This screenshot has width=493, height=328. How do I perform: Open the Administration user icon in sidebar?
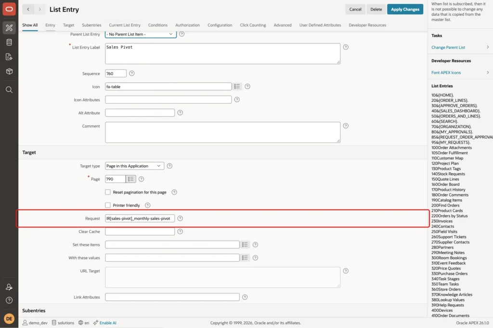pyautogui.click(x=9, y=287)
